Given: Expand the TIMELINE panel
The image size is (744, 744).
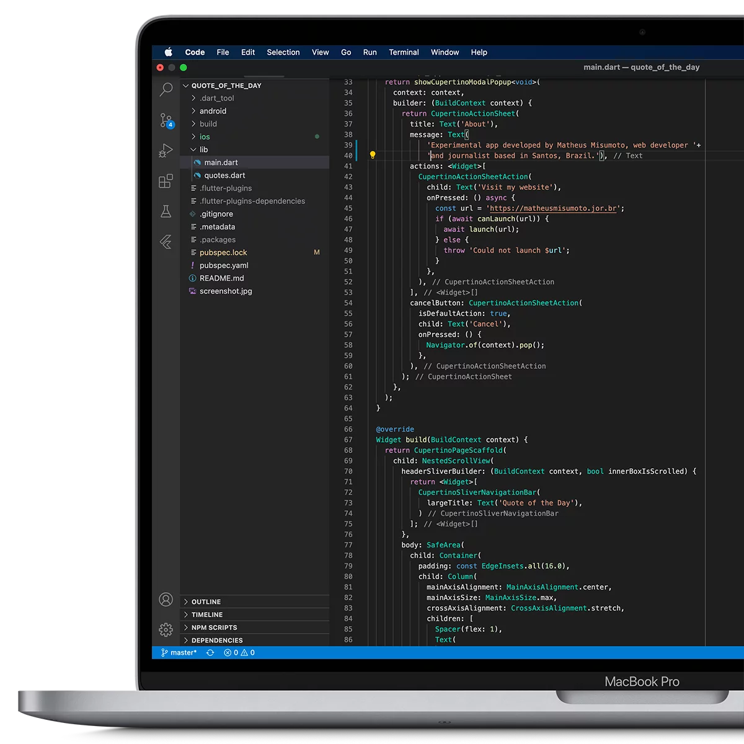Looking at the screenshot, I should (254, 615).
